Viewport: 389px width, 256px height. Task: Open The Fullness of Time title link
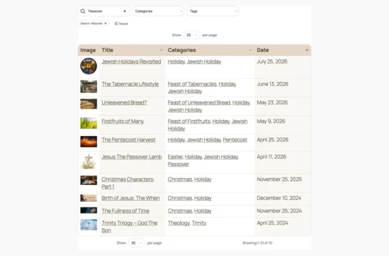[126, 211]
